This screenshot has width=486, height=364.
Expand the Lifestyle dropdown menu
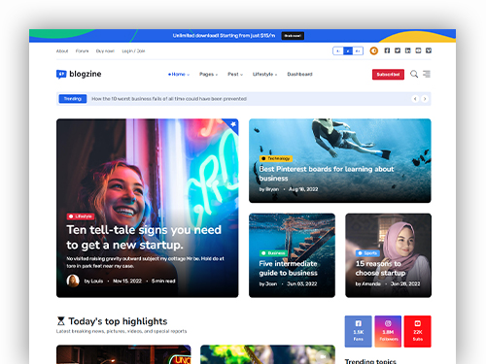[264, 74]
